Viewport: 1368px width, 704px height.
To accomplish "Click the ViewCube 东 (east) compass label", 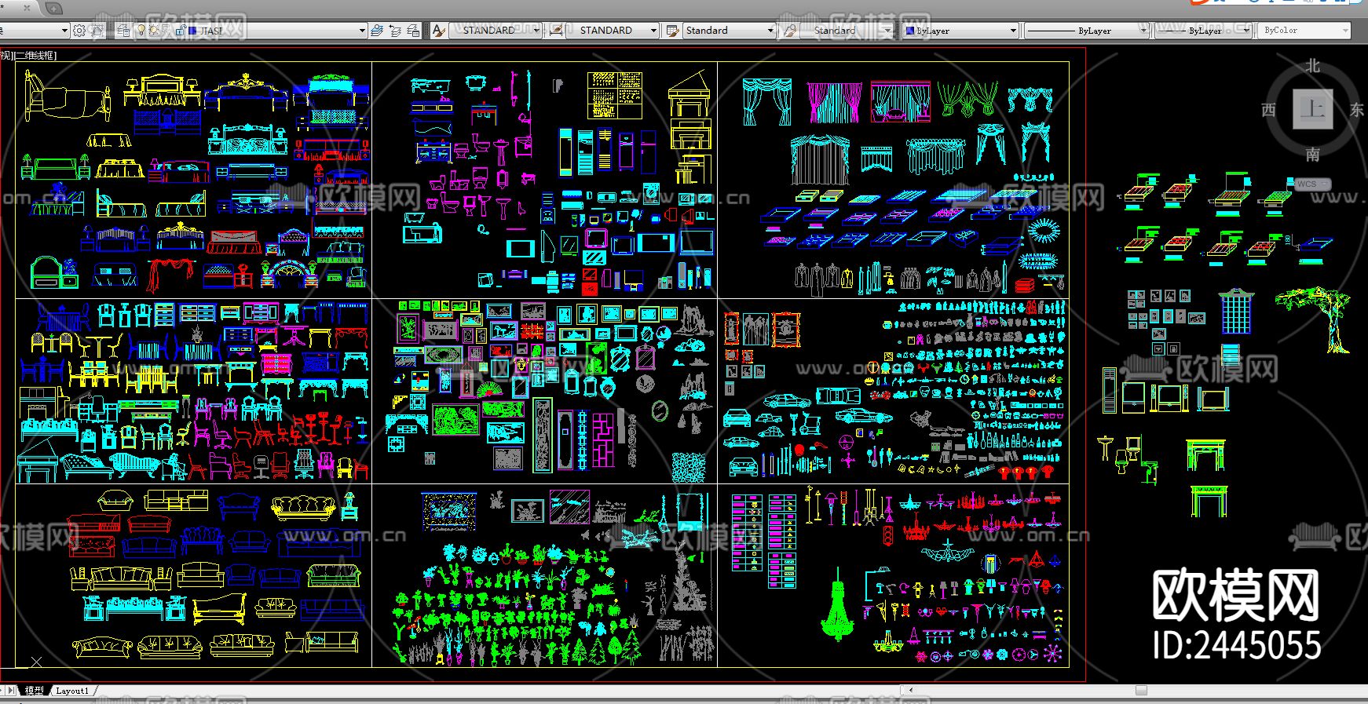I will 1356,110.
